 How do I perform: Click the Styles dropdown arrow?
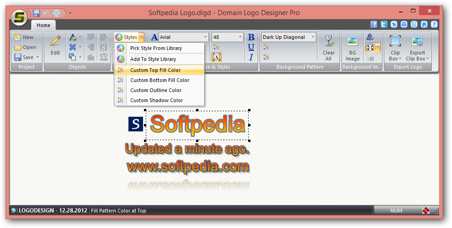(x=141, y=37)
